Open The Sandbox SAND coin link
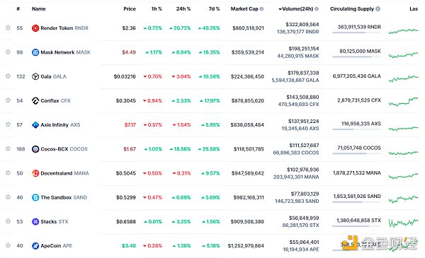The height and width of the screenshot is (258, 425). (64, 197)
